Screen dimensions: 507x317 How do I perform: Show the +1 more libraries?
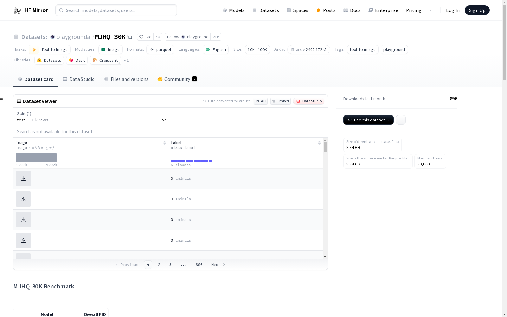click(126, 60)
